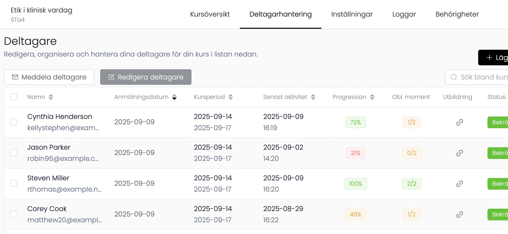508x234 pixels.
Task: Click the plus icon on the black button
Action: click(489, 58)
